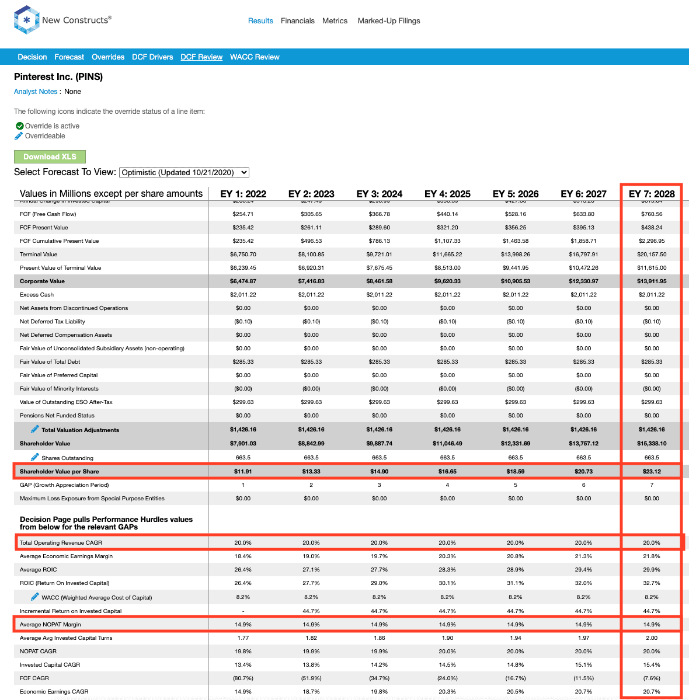Image resolution: width=689 pixels, height=700 pixels.
Task: Click the Excess Cash row label
Action: tap(37, 295)
